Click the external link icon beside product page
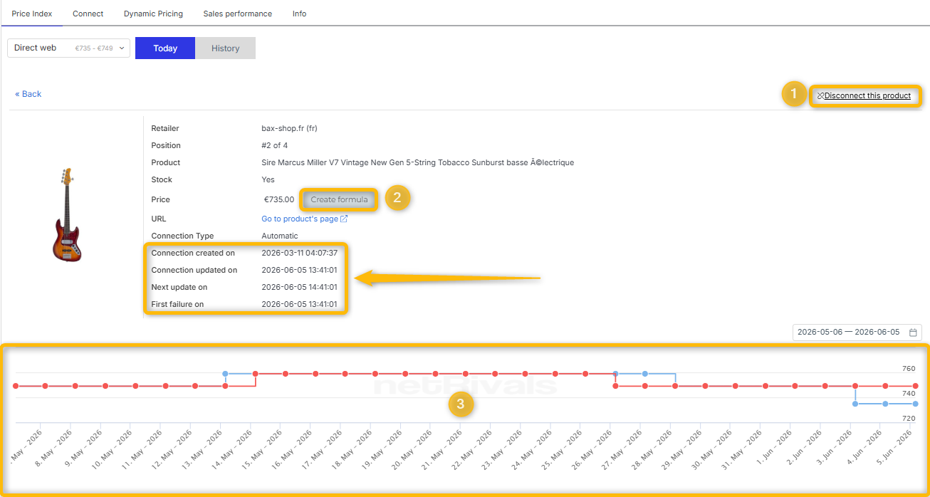Screen dimensions: 930x497 click(x=344, y=219)
